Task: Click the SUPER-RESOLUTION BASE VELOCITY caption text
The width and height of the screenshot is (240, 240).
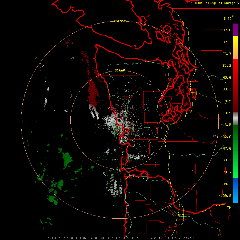Action: tap(84, 238)
